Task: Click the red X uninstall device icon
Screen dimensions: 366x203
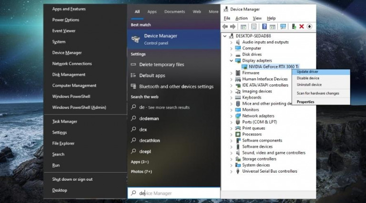Action: 301,27
